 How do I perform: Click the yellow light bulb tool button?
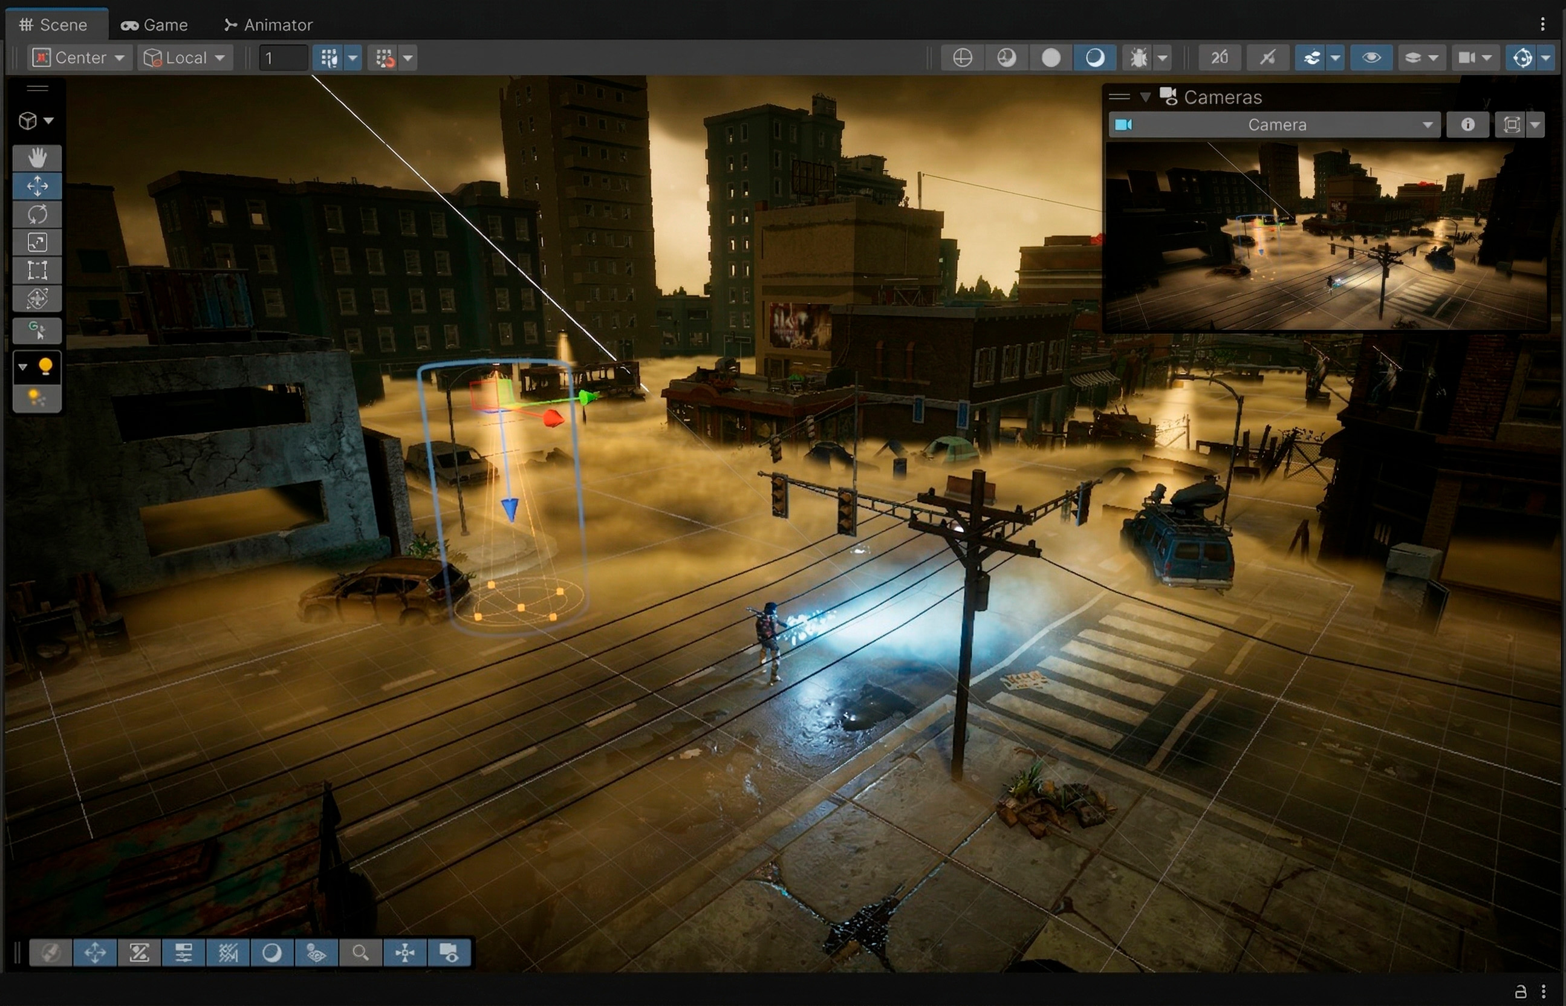pyautogui.click(x=45, y=366)
